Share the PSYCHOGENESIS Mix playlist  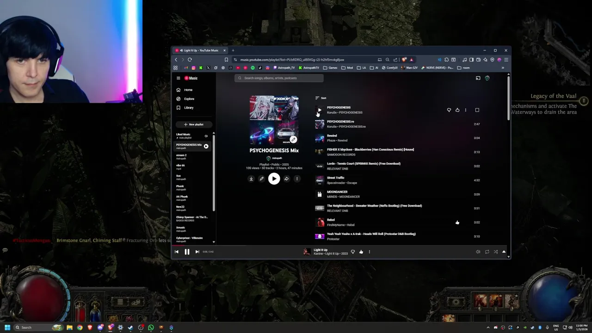tap(286, 179)
